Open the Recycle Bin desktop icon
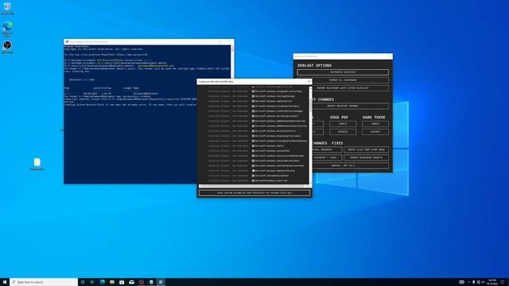Viewport: 509px width, 286px height. pyautogui.click(x=7, y=9)
